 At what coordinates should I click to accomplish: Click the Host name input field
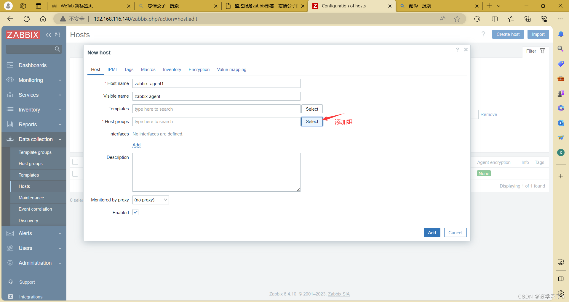tap(216, 83)
